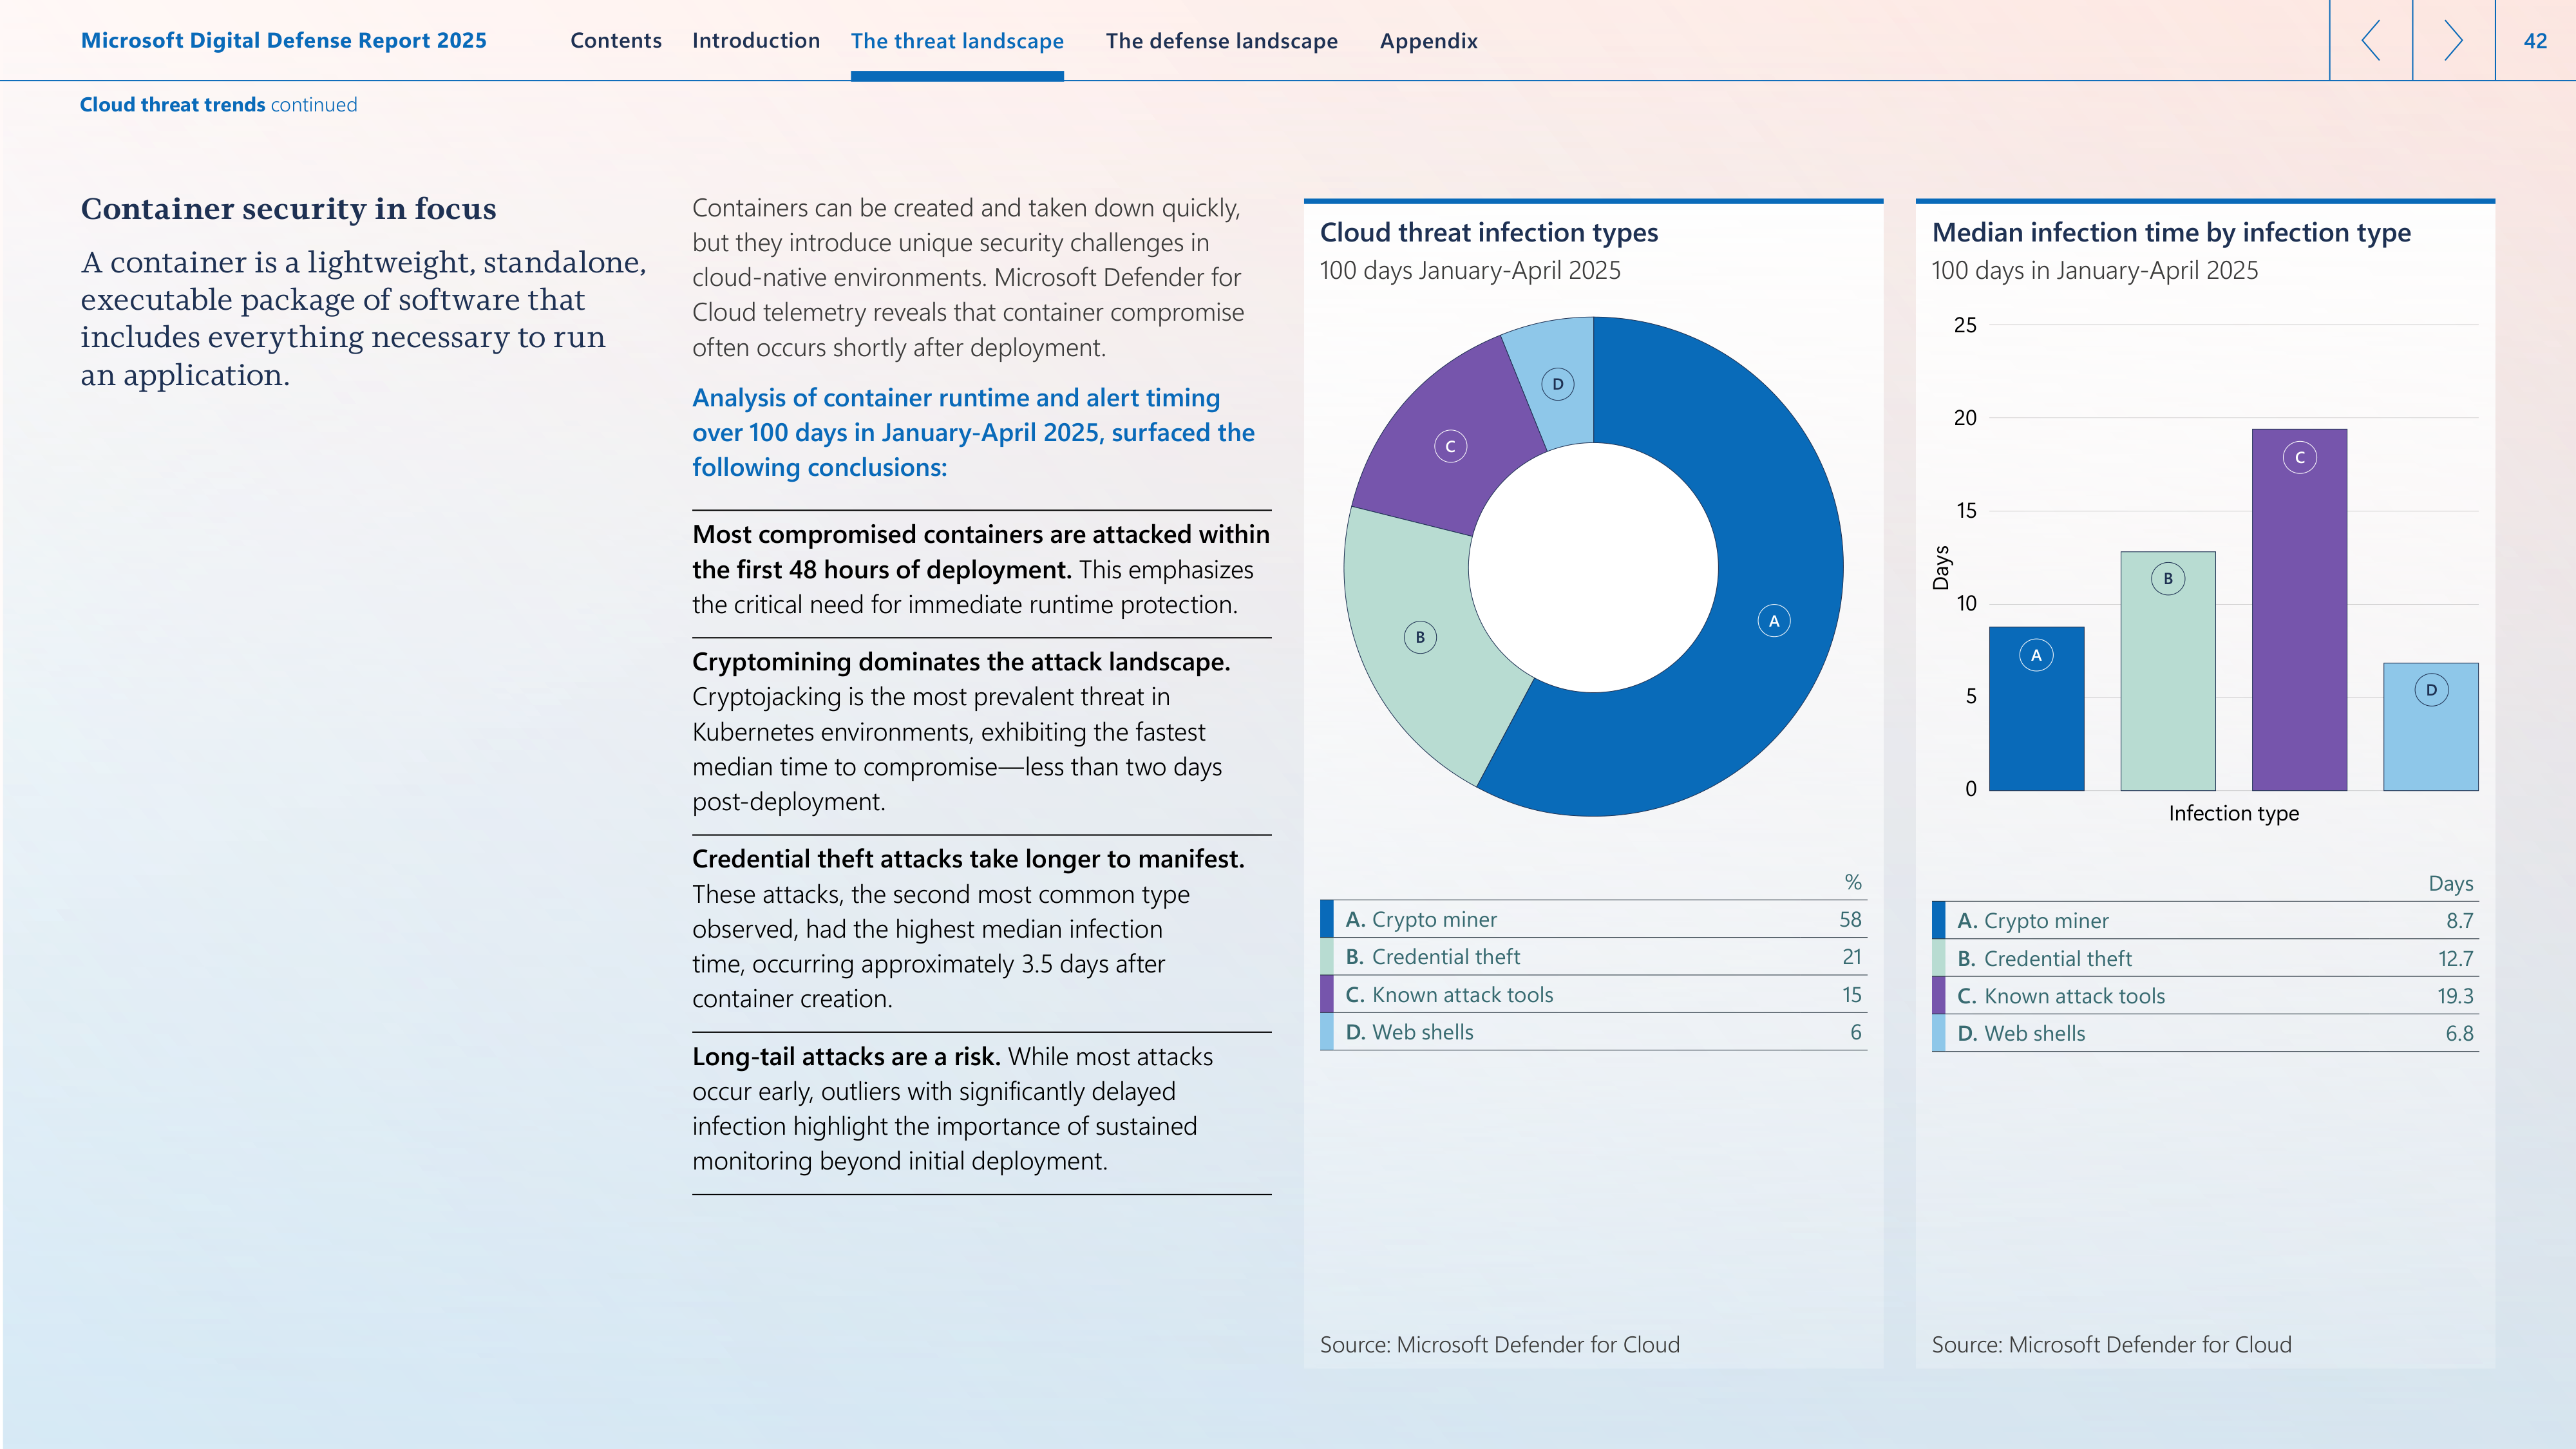The image size is (2576, 1449).
Task: Select Web shells 6.8 days row
Action: [2205, 1034]
